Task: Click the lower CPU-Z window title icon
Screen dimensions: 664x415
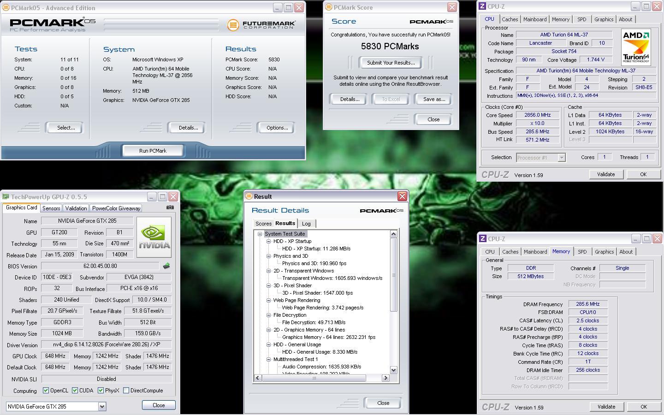Action: click(x=482, y=239)
